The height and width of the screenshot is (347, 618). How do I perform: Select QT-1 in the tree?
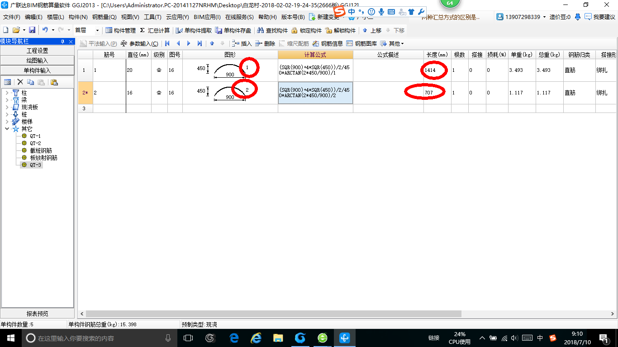tap(36, 136)
